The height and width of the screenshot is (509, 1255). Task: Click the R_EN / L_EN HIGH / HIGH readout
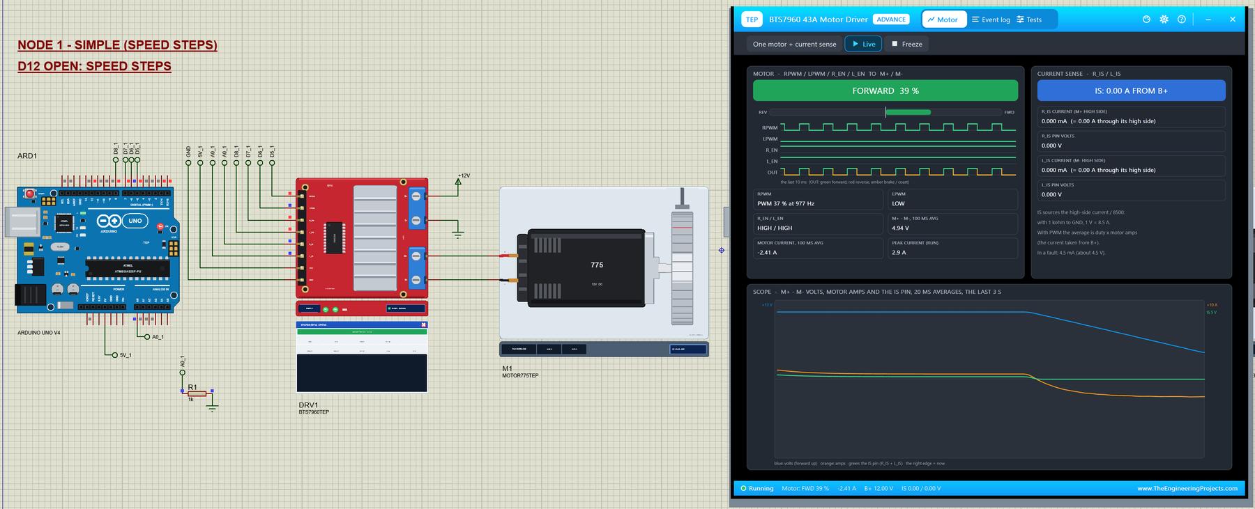click(818, 224)
